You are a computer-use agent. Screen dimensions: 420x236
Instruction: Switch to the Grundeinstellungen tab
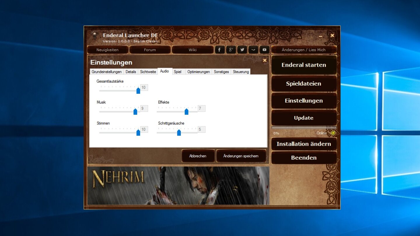coord(106,72)
